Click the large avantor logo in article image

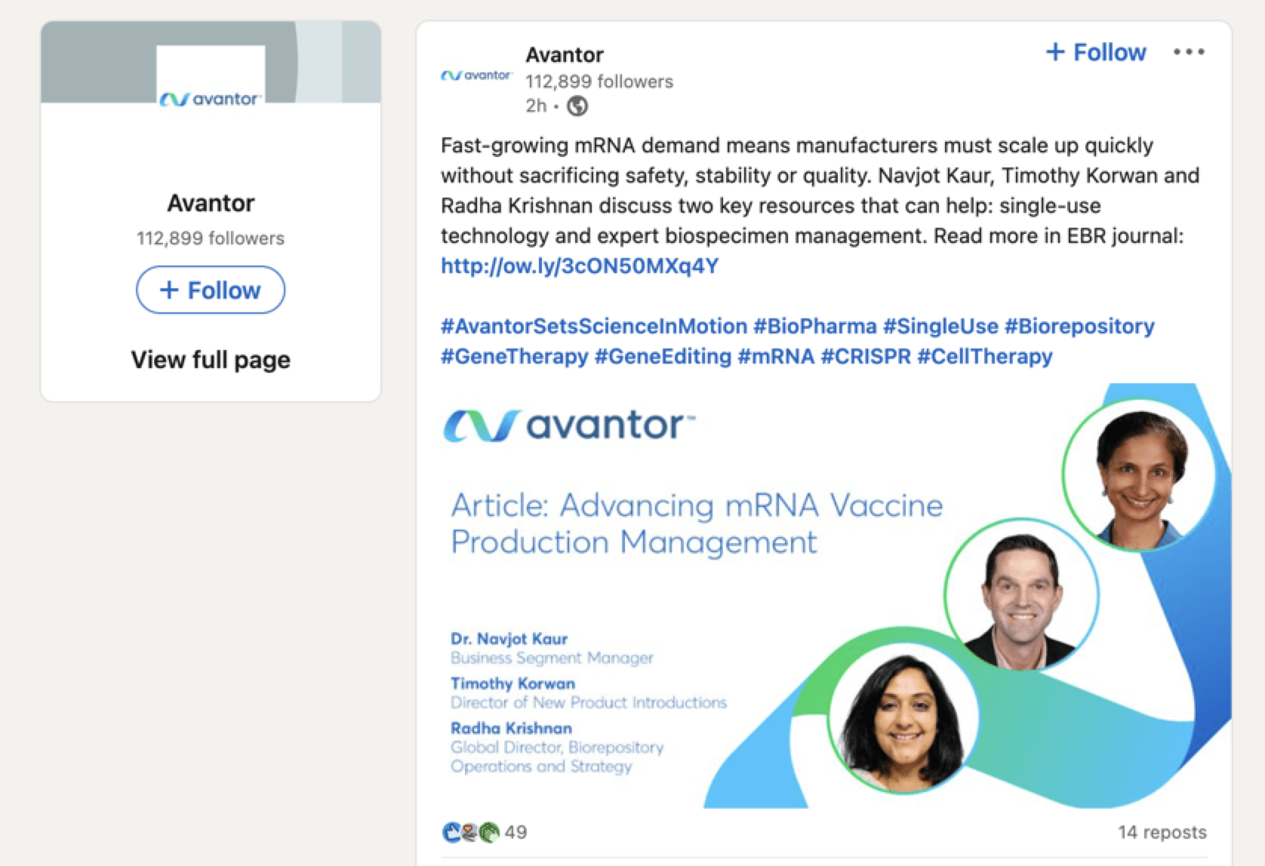coord(569,425)
